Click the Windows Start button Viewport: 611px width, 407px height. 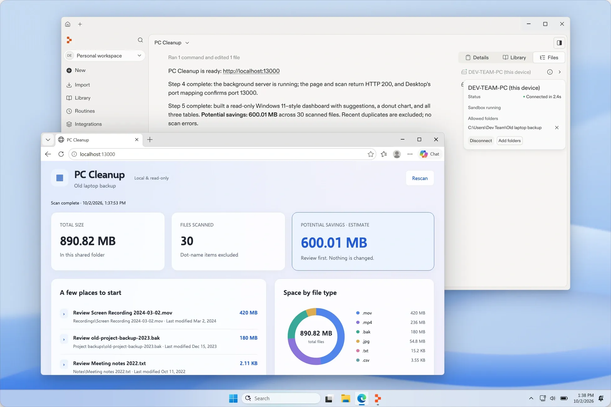[233, 398]
